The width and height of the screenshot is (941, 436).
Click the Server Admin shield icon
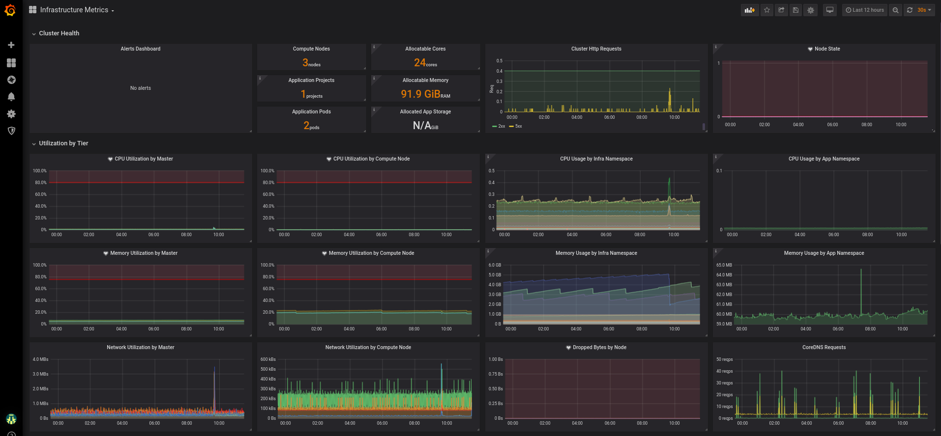coord(11,131)
